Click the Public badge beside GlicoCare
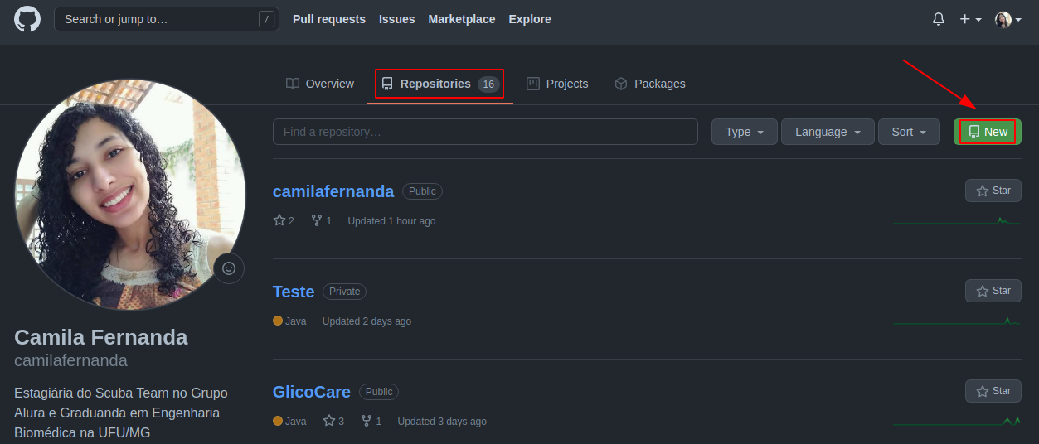This screenshot has height=444, width=1039. [x=379, y=392]
